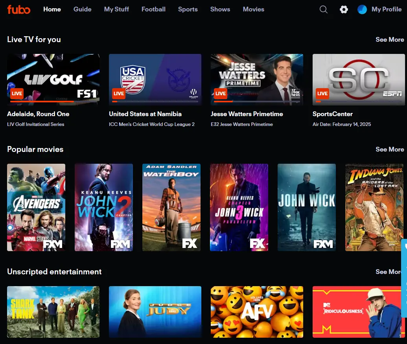Open the search magnifier icon

pos(323,9)
